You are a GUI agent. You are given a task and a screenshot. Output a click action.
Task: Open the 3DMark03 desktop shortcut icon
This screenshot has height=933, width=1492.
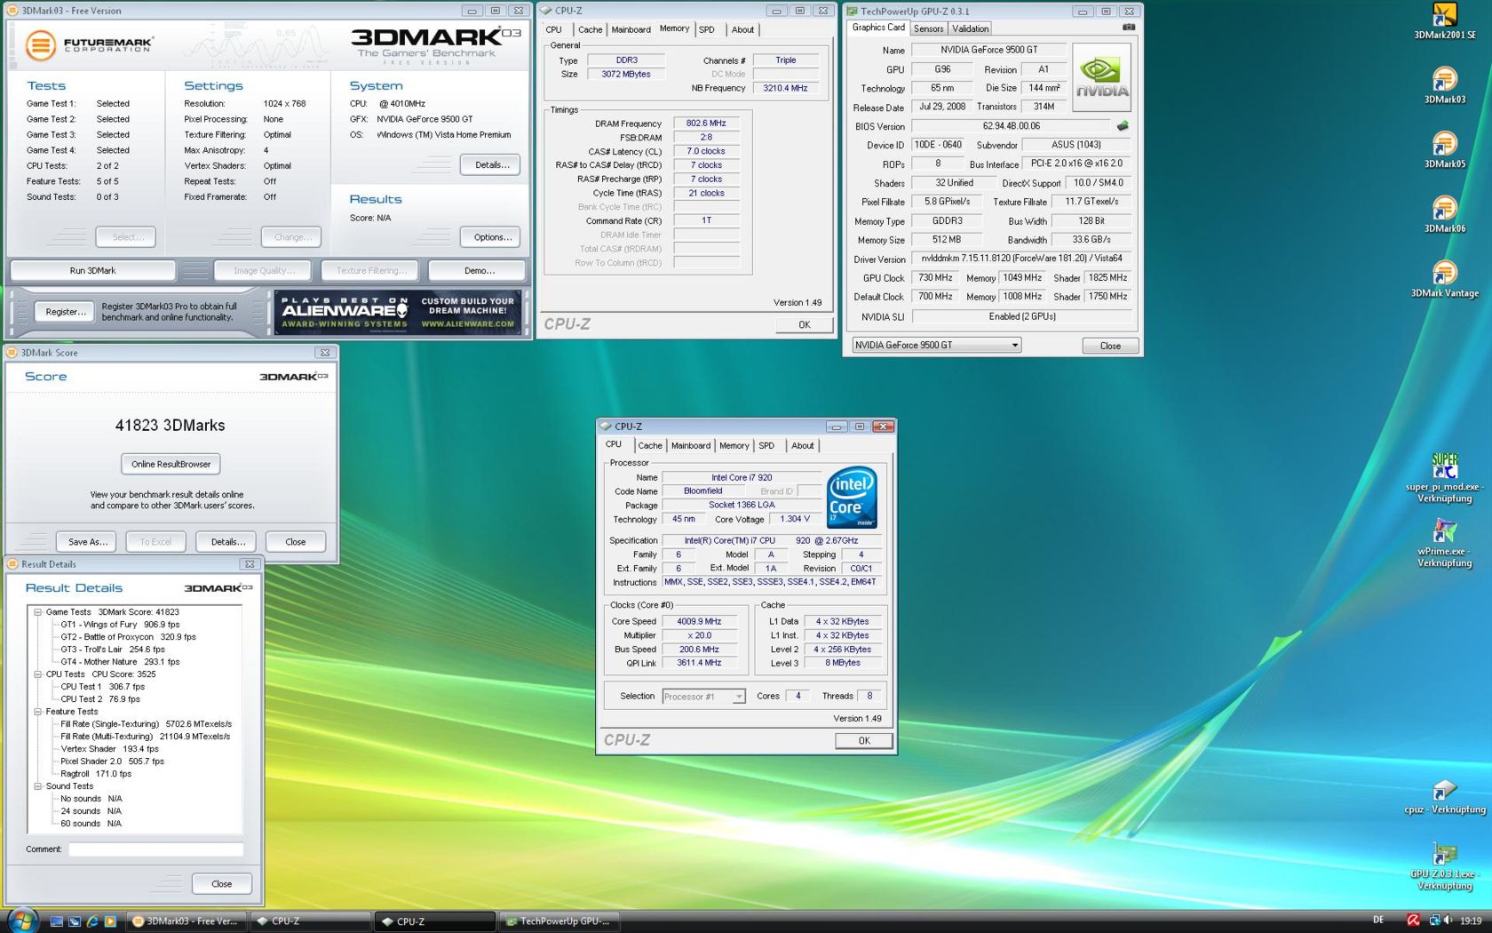coord(1444,85)
